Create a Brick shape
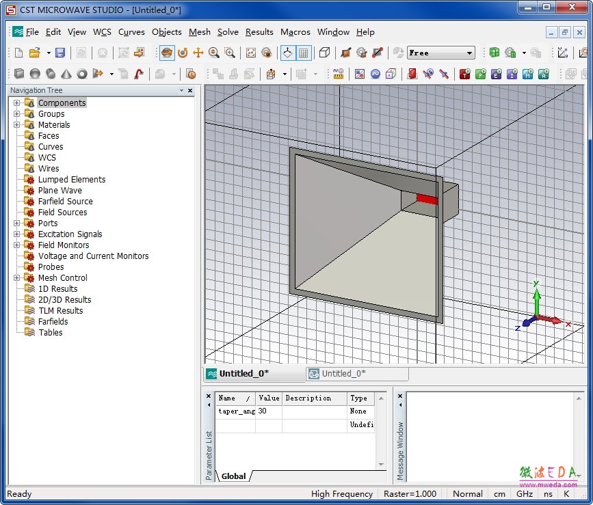 pyautogui.click(x=19, y=74)
